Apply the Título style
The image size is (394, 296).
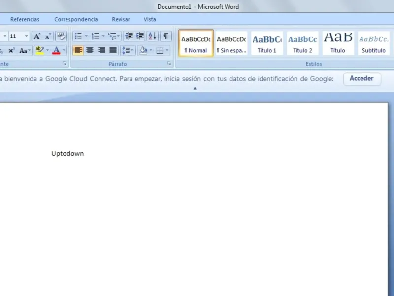(338, 43)
